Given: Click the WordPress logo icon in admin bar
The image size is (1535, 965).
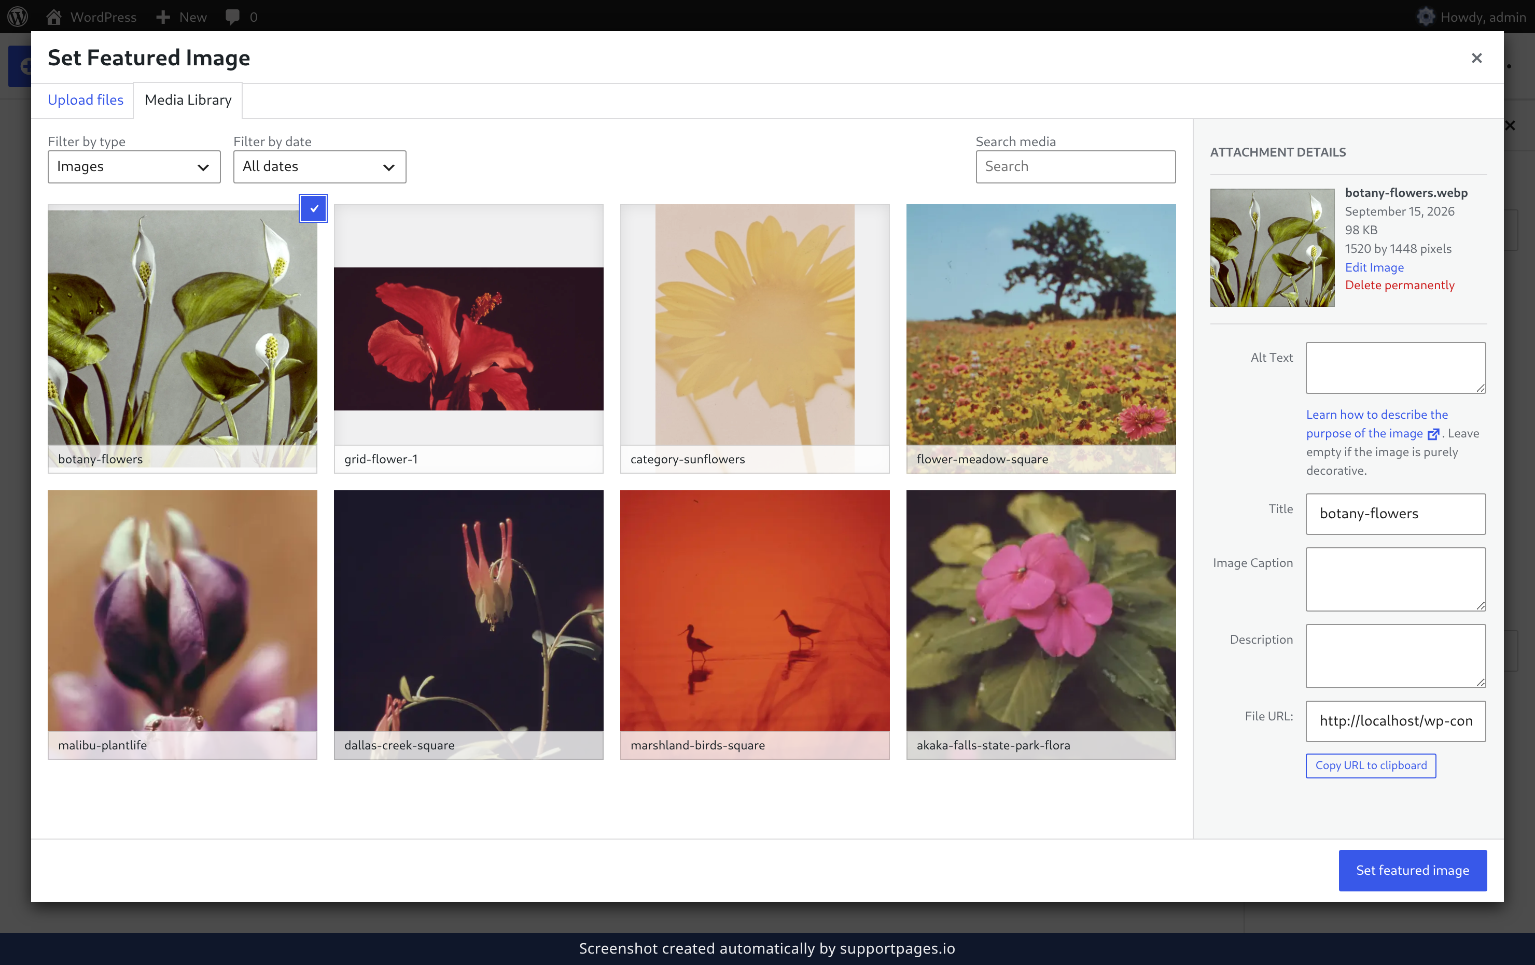Looking at the screenshot, I should tap(18, 17).
